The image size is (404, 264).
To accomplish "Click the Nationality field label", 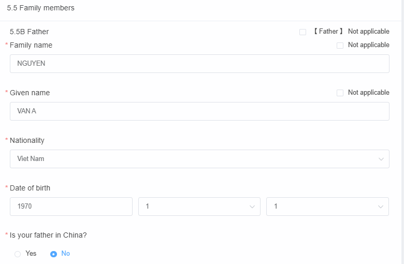I will (27, 141).
